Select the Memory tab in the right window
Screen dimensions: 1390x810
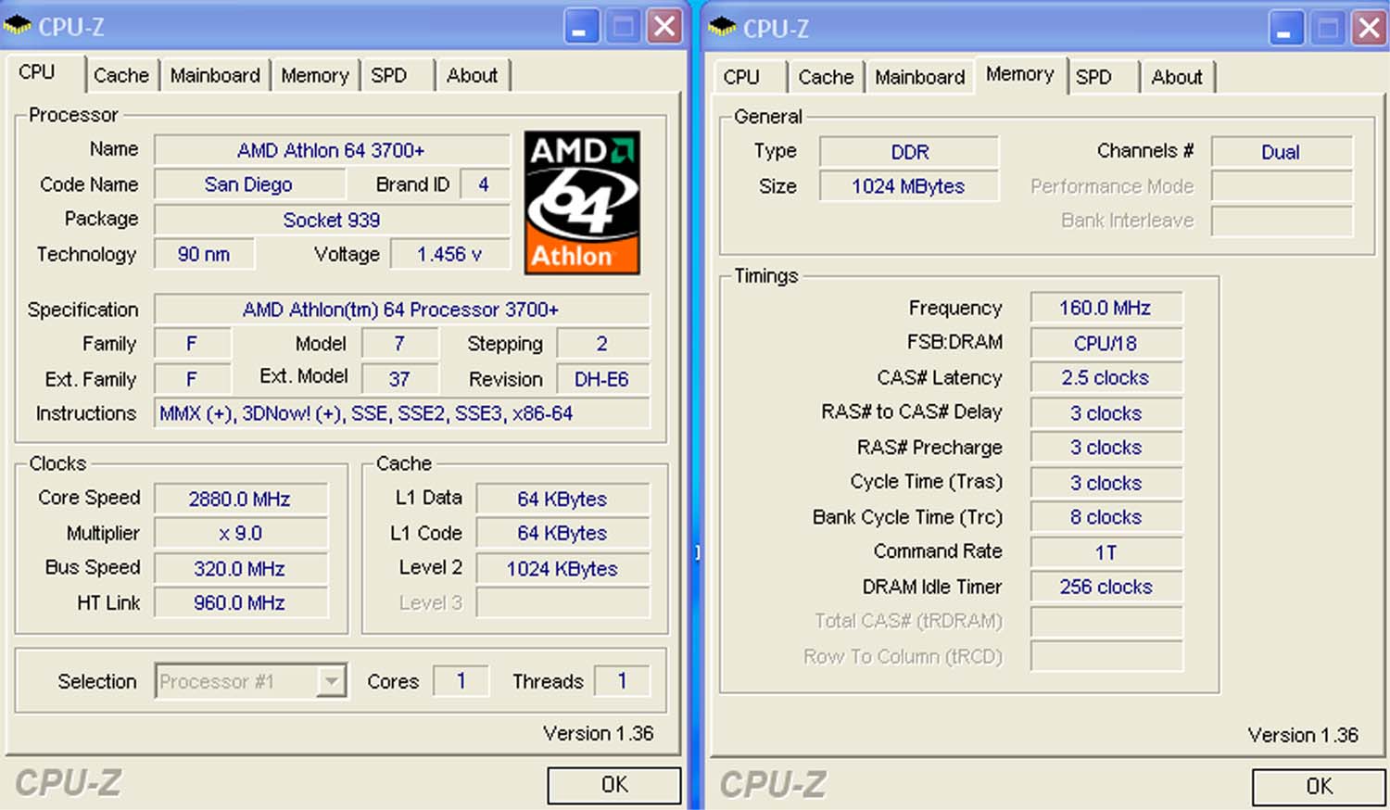pyautogui.click(x=1020, y=73)
